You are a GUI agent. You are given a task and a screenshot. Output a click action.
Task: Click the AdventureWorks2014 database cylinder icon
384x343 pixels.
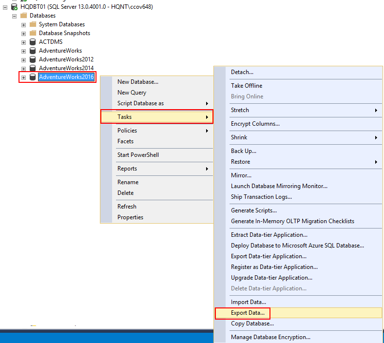(x=33, y=68)
